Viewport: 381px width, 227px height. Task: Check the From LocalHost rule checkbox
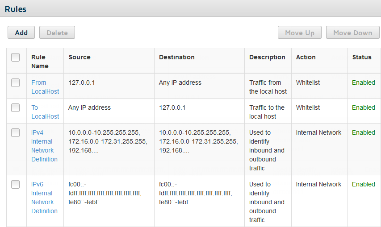pyautogui.click(x=15, y=83)
